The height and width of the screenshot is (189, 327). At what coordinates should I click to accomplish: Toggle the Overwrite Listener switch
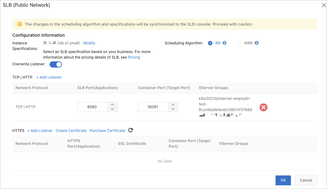pyautogui.click(x=56, y=64)
